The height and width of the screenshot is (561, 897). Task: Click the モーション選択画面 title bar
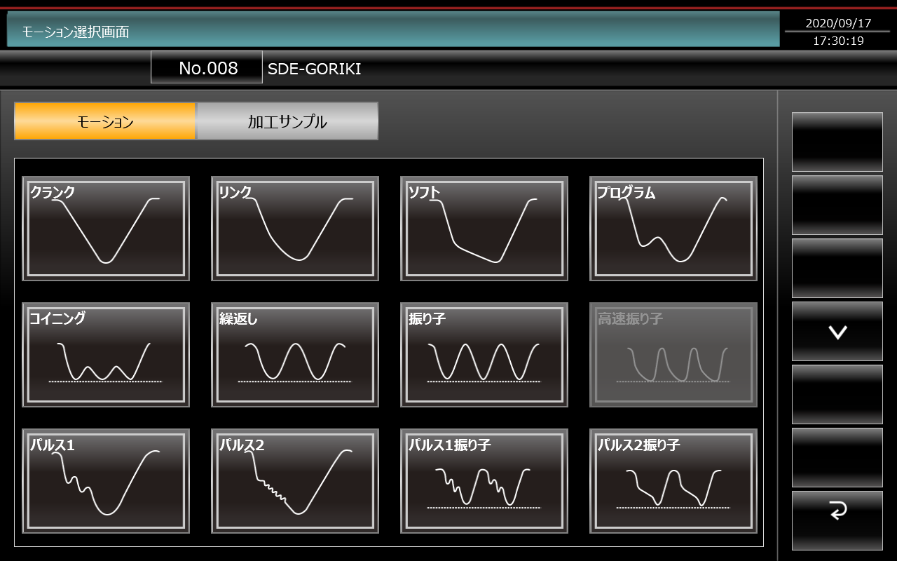[393, 30]
